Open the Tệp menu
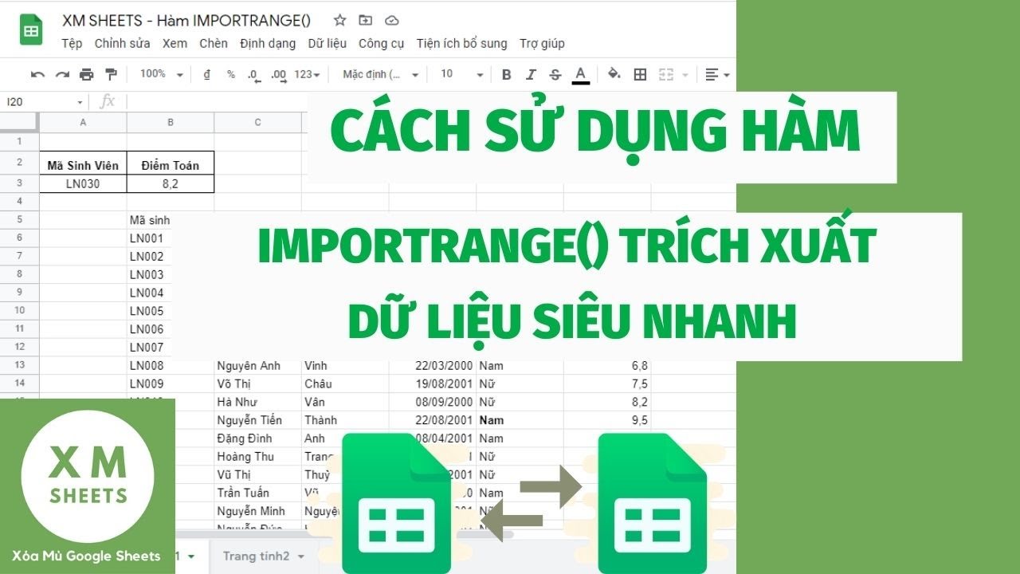The height and width of the screenshot is (574, 1020). (72, 43)
